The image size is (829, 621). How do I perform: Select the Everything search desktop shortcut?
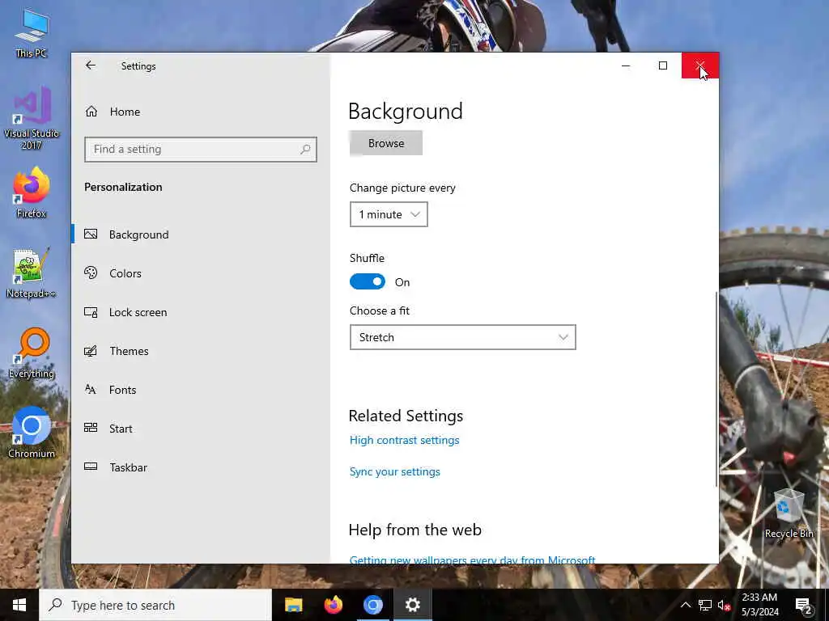tap(32, 353)
